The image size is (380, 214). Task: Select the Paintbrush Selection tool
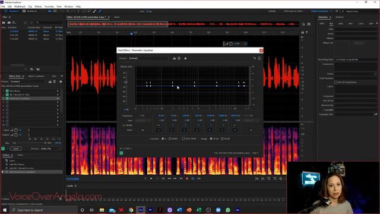[x=94, y=11]
